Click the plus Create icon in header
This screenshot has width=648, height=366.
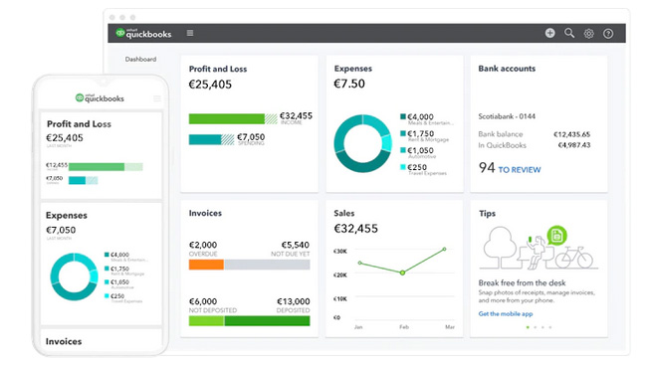pos(549,33)
